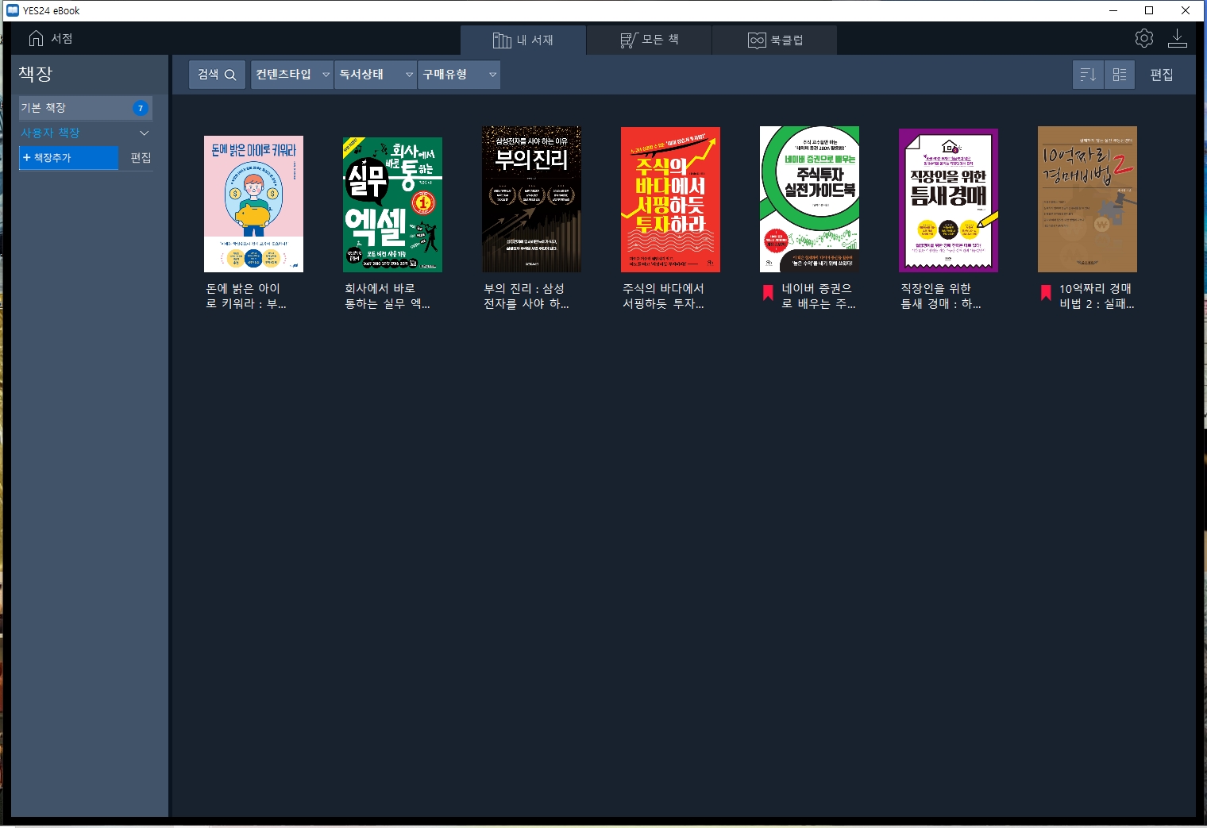Open book cover 주식투자 실전가이드북

[x=809, y=199]
